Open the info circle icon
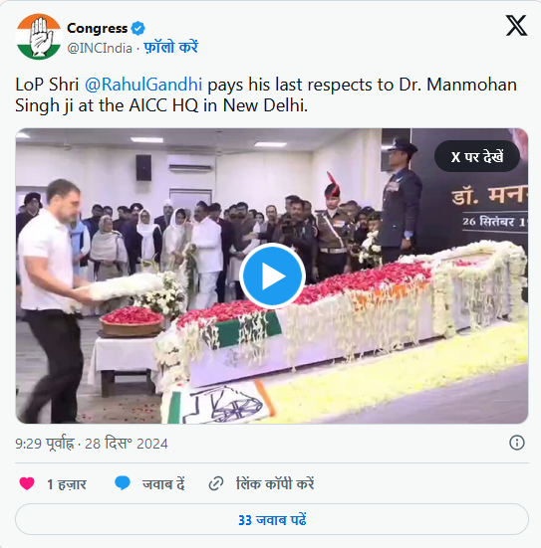This screenshot has height=548, width=541. click(x=517, y=443)
